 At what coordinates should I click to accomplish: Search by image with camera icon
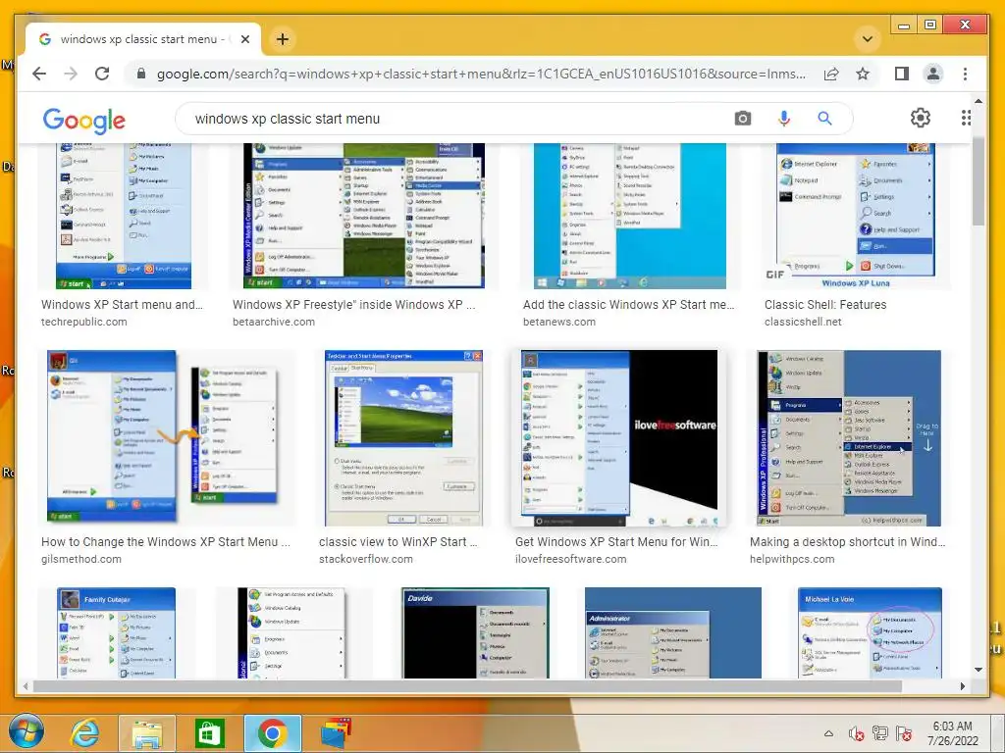(742, 119)
